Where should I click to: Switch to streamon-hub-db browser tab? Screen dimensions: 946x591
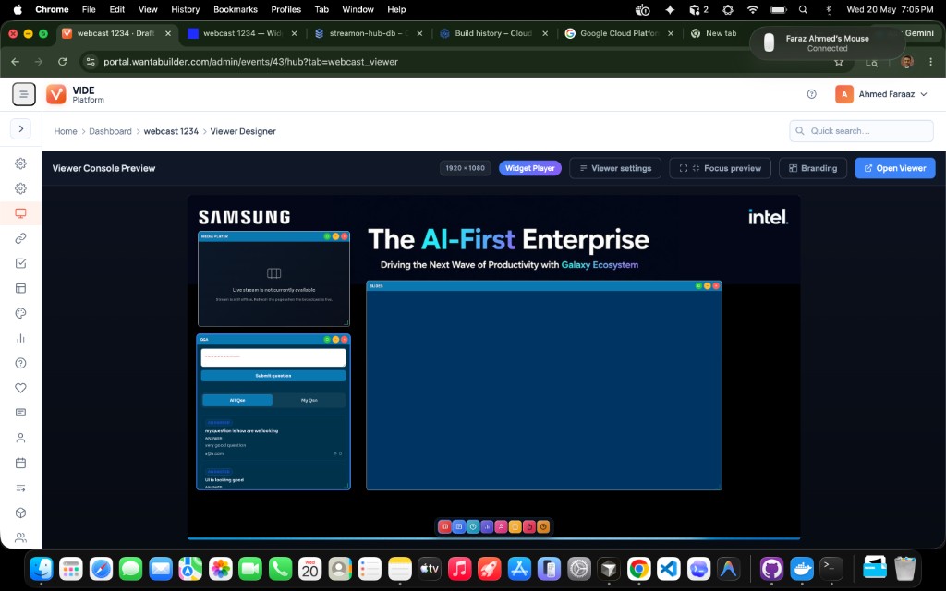click(x=368, y=33)
